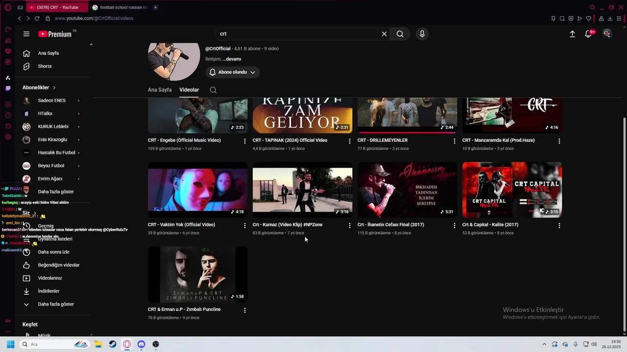The image size is (627, 352).
Task: Click the search magnifier button
Action: (x=400, y=34)
